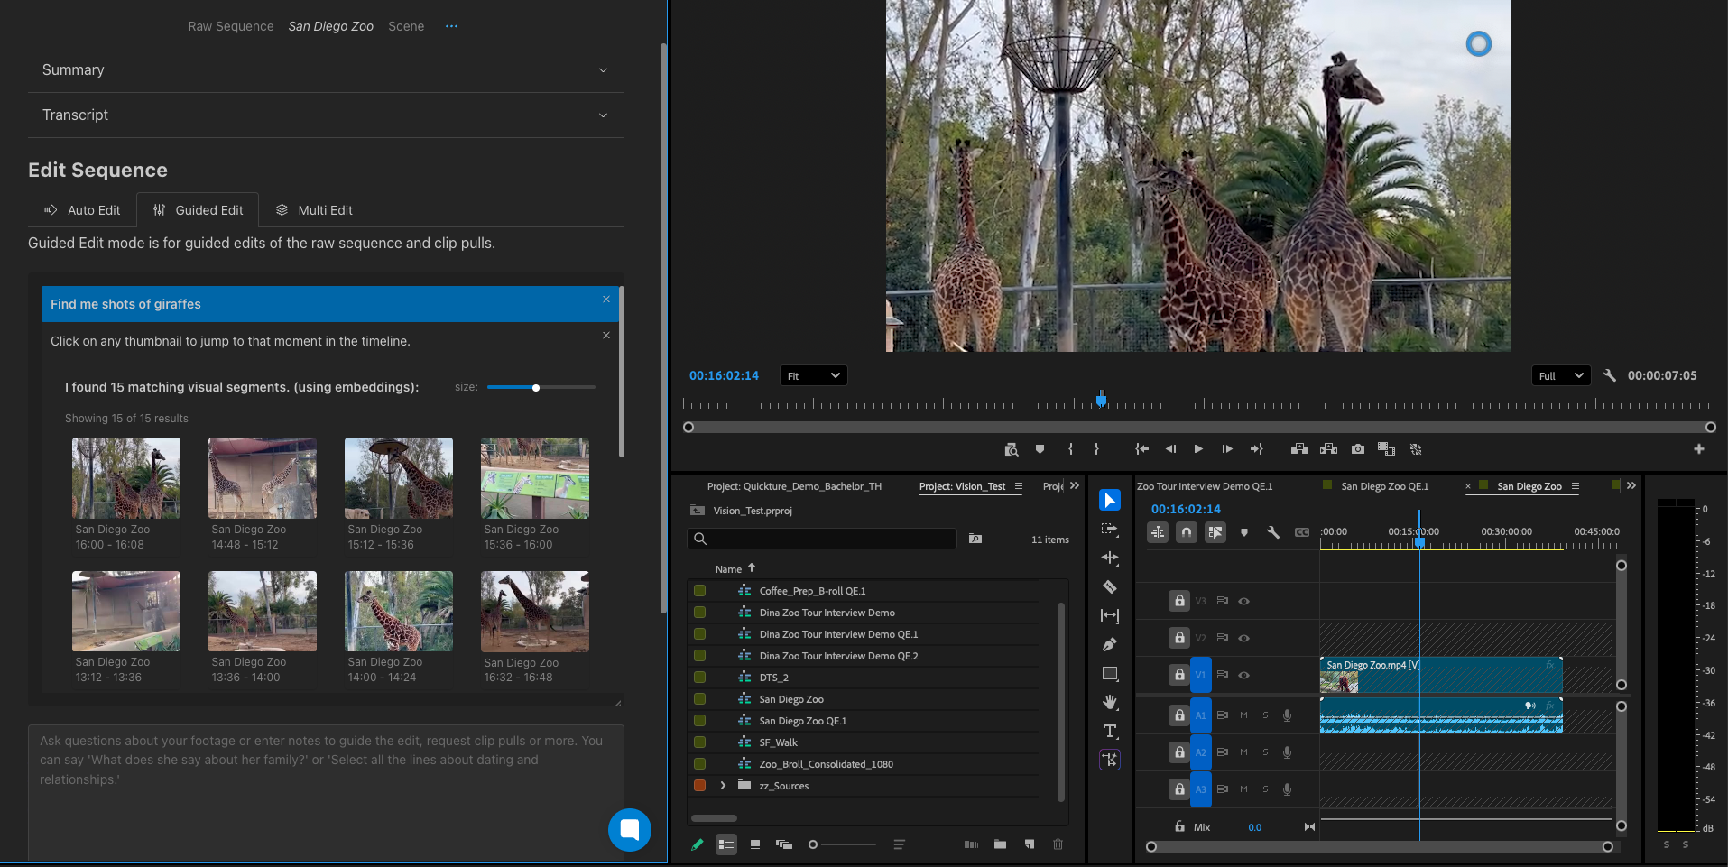Image resolution: width=1728 pixels, height=867 pixels.
Task: Switch to San Diego Zoo QE.1 timeline tab
Action: [1384, 486]
